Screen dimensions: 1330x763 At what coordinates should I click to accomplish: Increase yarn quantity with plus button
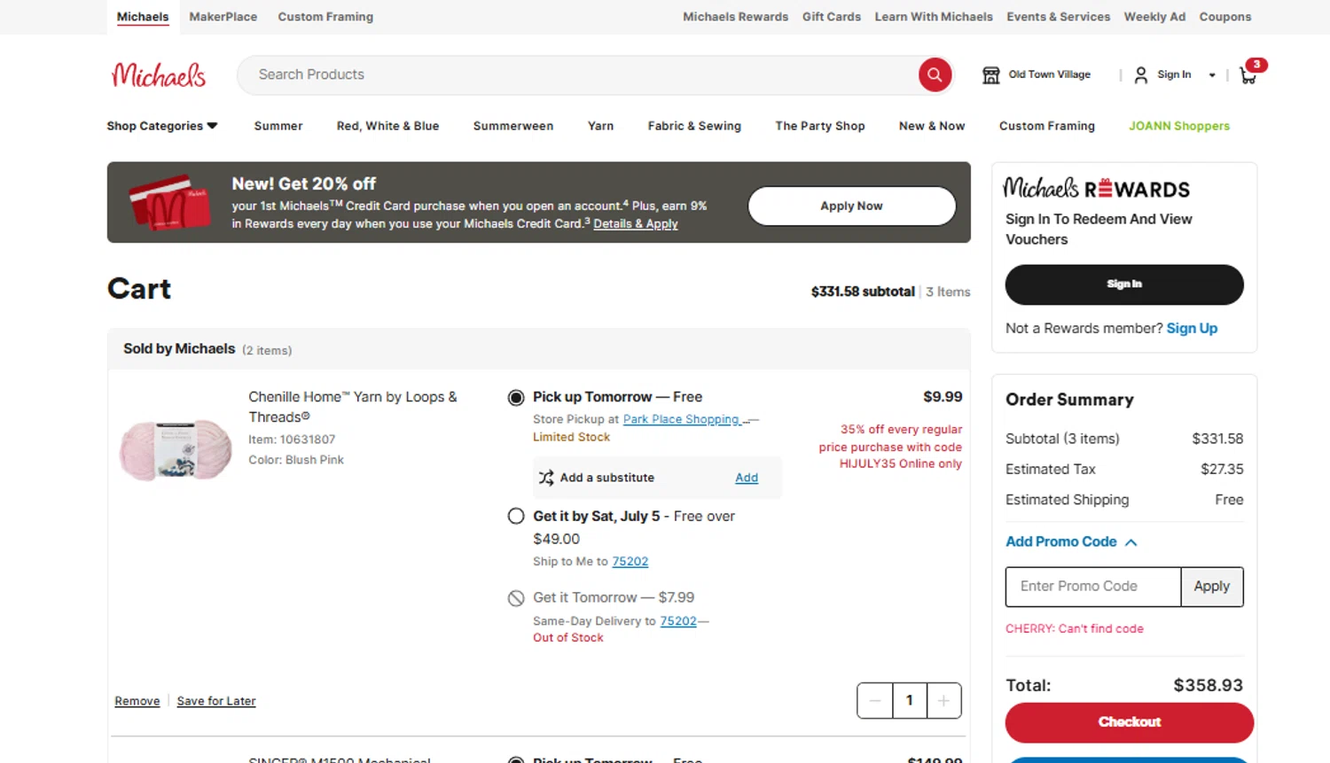[943, 701]
